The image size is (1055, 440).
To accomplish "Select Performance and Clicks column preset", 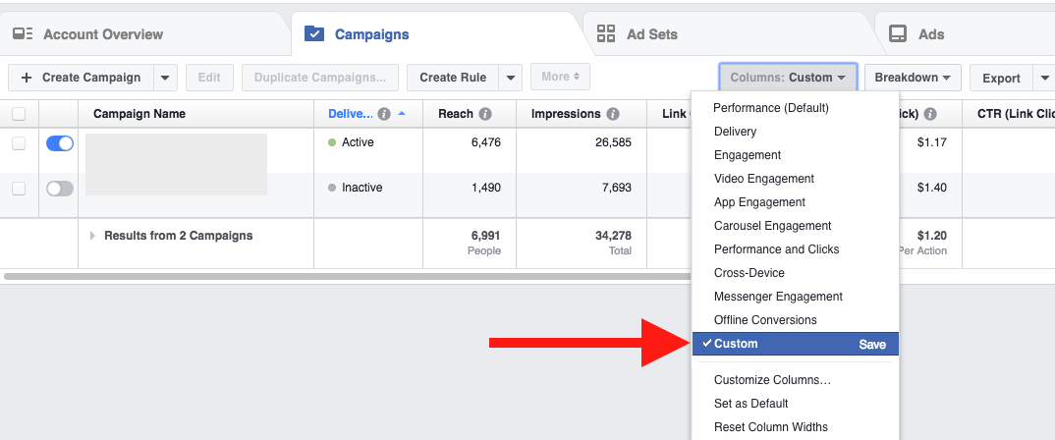I will pyautogui.click(x=776, y=249).
